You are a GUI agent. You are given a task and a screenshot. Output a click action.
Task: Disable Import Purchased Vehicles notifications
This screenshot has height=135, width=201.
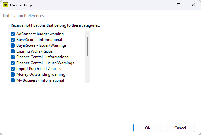click(13, 69)
